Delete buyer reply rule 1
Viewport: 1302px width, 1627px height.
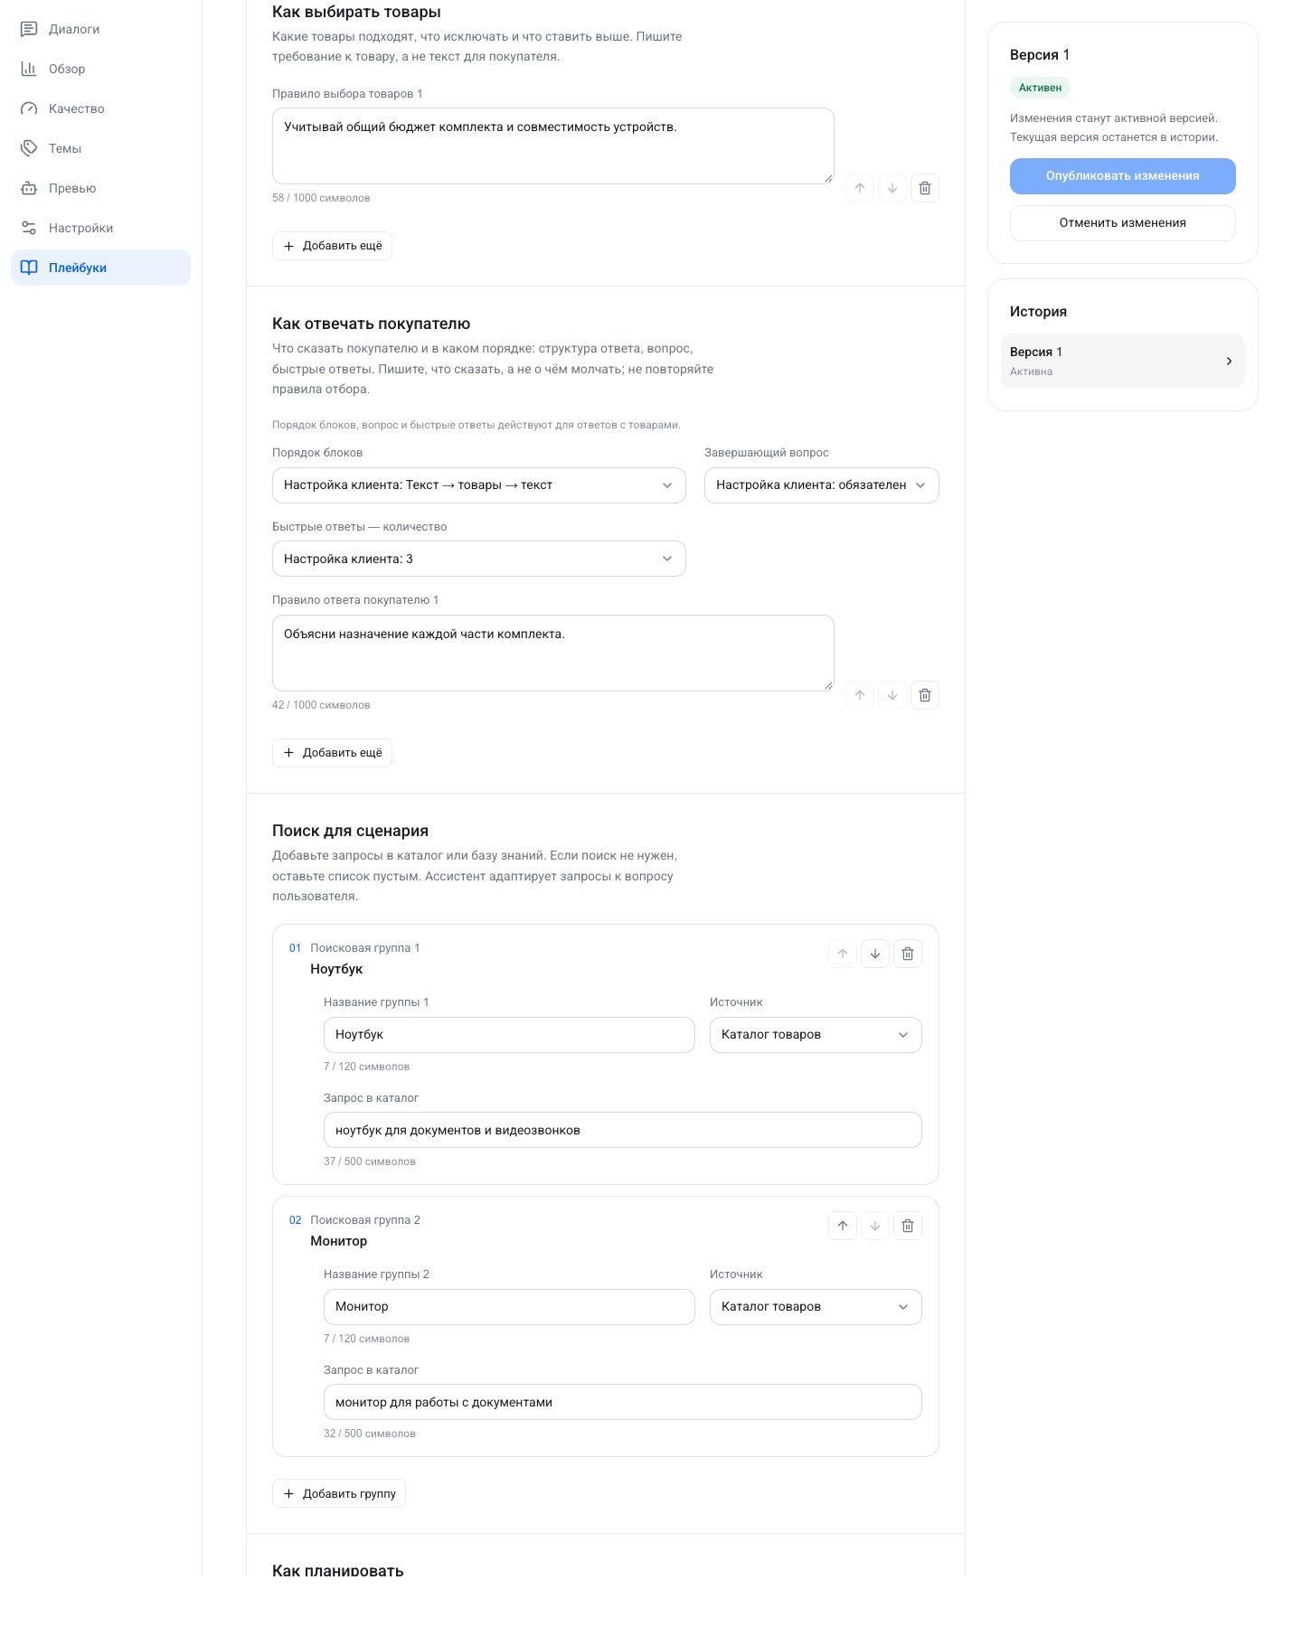[x=925, y=695]
